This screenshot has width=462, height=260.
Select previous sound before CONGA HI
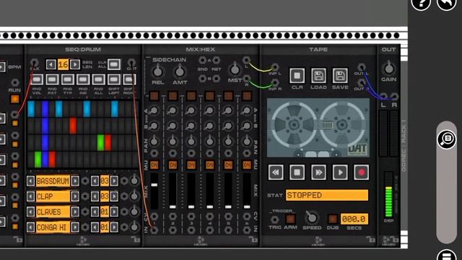point(30,227)
